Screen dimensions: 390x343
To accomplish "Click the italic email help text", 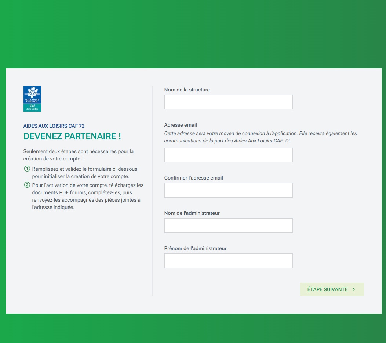I will click(260, 137).
